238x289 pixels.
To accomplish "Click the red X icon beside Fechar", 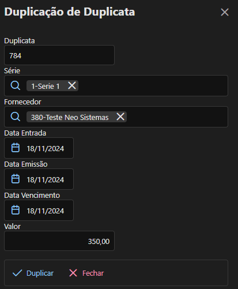I will coord(73,273).
